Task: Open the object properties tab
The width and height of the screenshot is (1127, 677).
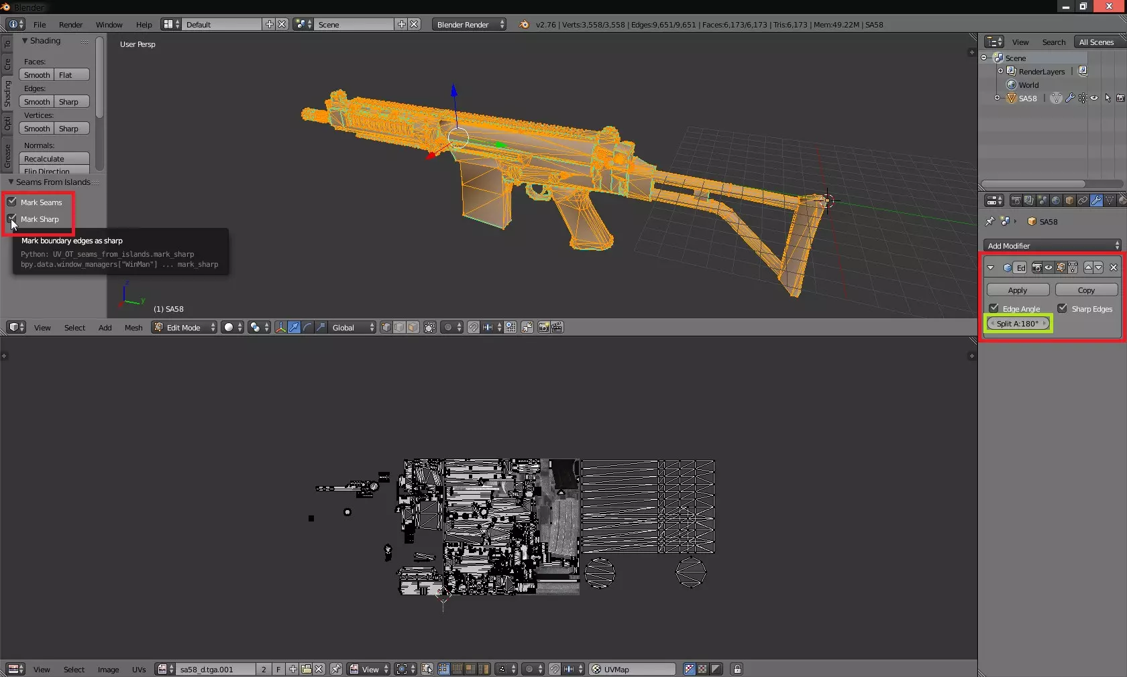Action: [1069, 200]
